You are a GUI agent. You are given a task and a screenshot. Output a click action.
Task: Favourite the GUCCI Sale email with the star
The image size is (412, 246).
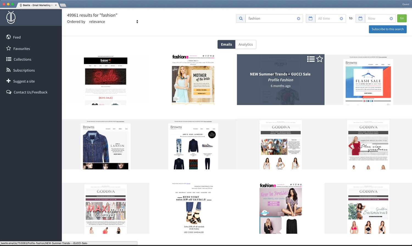click(x=320, y=59)
